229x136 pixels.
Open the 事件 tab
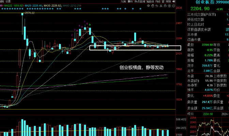pyautogui.click(x=130, y=1)
